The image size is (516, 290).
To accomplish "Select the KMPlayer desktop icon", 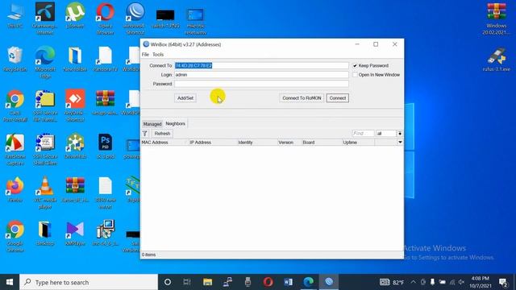I will click(x=75, y=234).
